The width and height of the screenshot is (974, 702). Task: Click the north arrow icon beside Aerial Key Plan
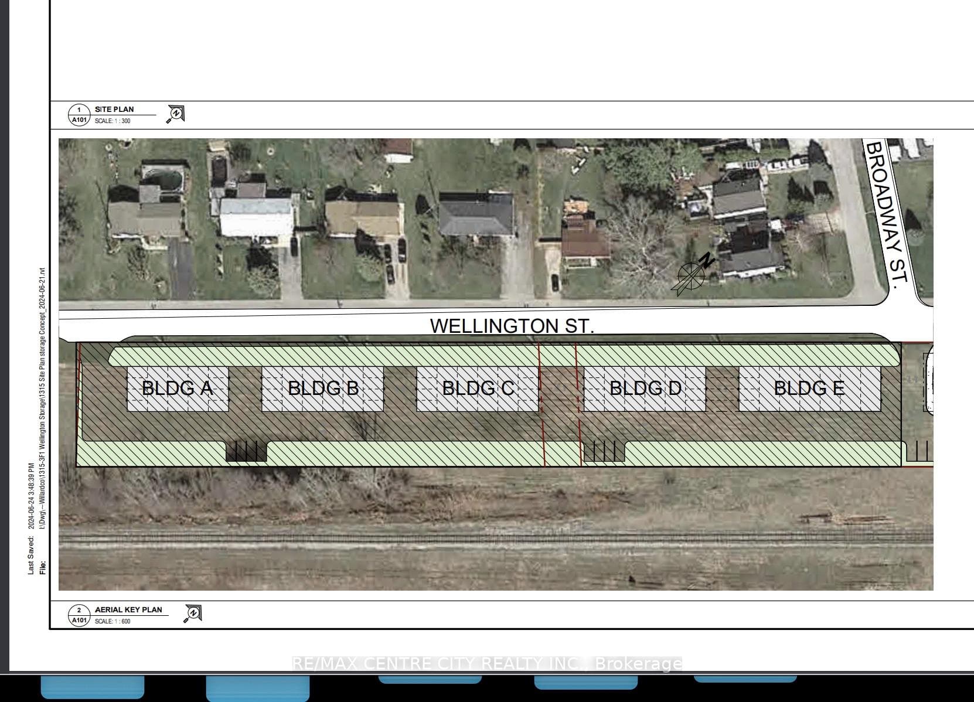(193, 614)
